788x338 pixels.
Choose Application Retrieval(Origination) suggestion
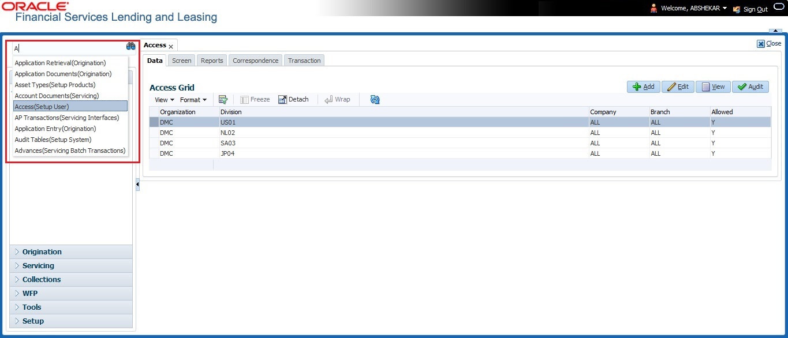[70, 63]
